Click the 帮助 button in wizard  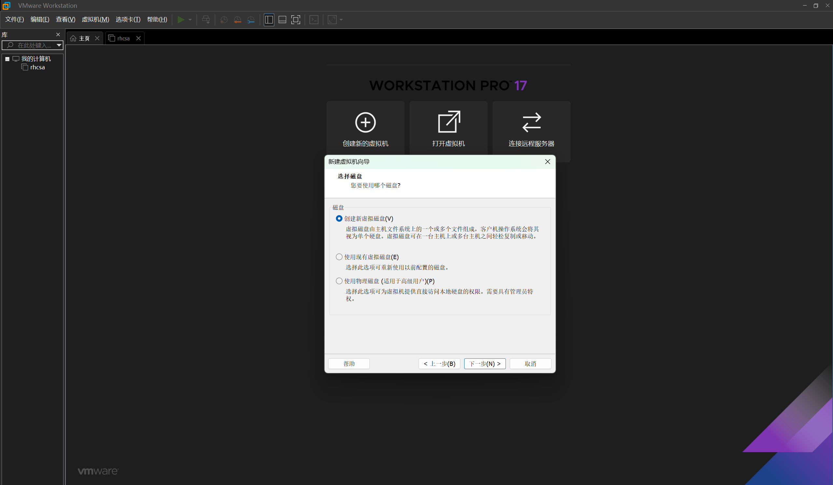(349, 364)
